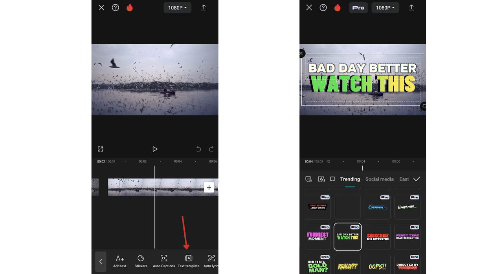Undo the last action in the left screen
The width and height of the screenshot is (503, 274).
[x=198, y=149]
